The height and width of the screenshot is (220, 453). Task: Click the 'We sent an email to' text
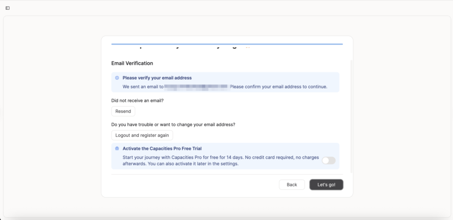point(143,87)
